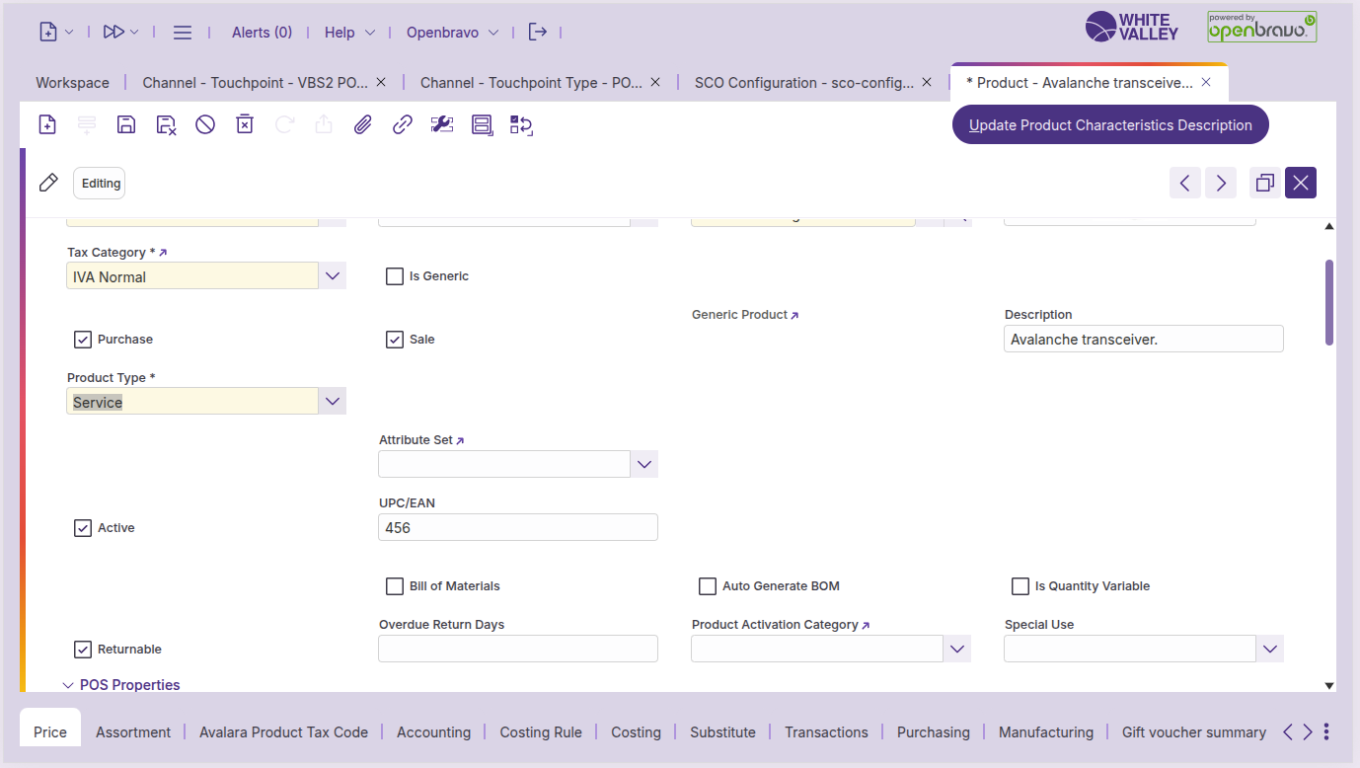The height and width of the screenshot is (768, 1360).
Task: Click Update Product Characteristics Description button
Action: point(1110,125)
